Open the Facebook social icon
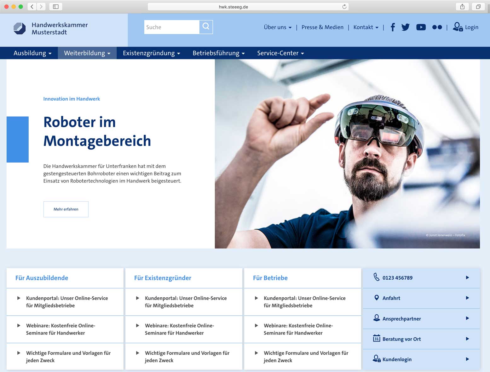The image size is (490, 372). click(x=393, y=27)
